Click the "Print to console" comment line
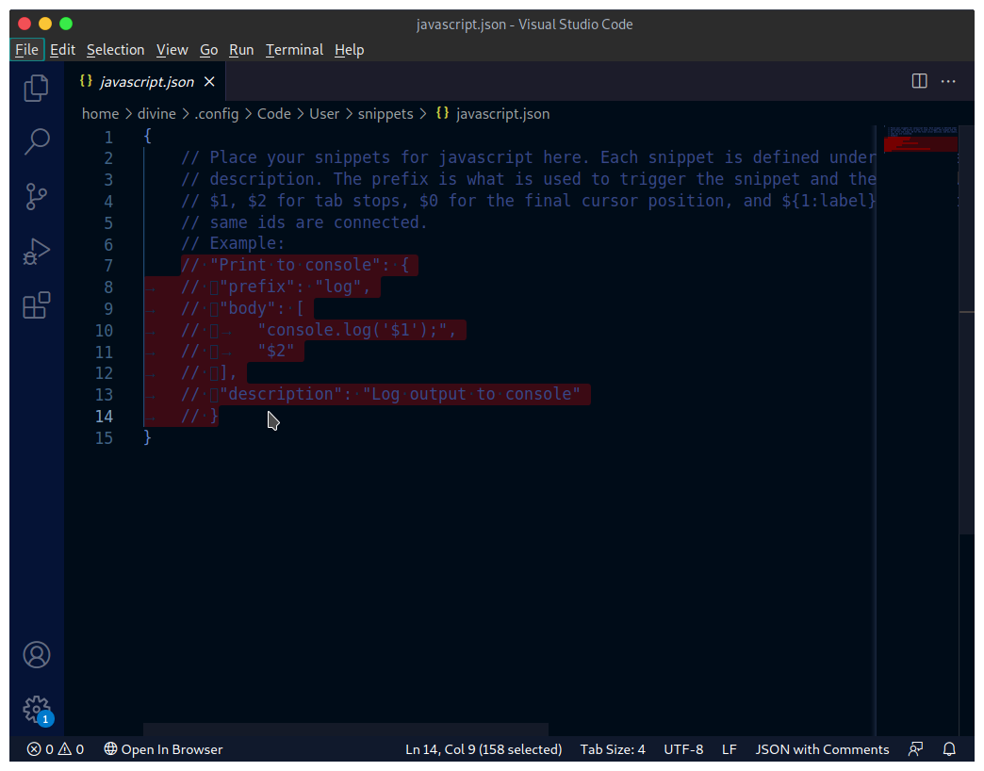The image size is (984, 771). tap(296, 265)
